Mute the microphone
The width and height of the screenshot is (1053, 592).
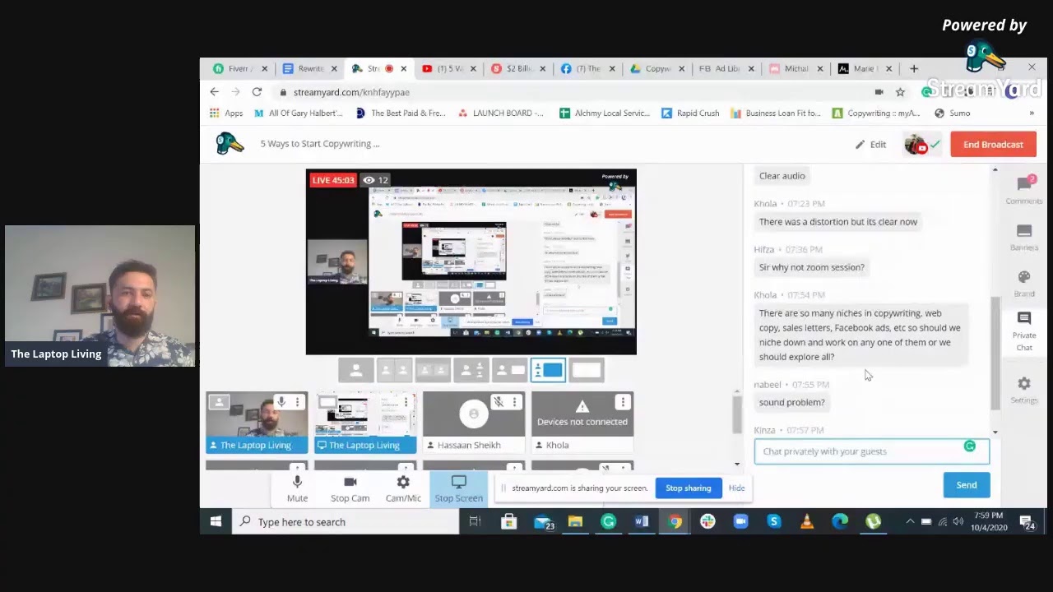click(x=297, y=488)
